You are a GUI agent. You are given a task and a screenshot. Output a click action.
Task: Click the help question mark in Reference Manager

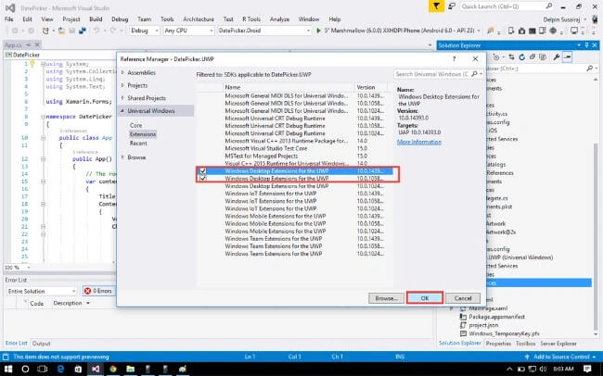pos(455,58)
